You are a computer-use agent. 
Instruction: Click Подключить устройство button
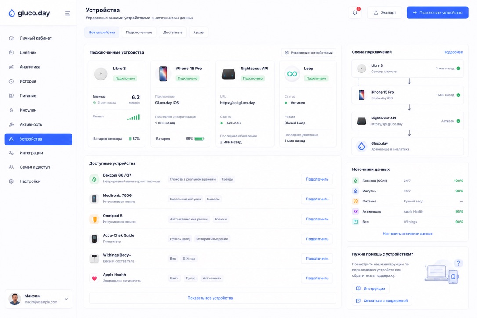[437, 13]
